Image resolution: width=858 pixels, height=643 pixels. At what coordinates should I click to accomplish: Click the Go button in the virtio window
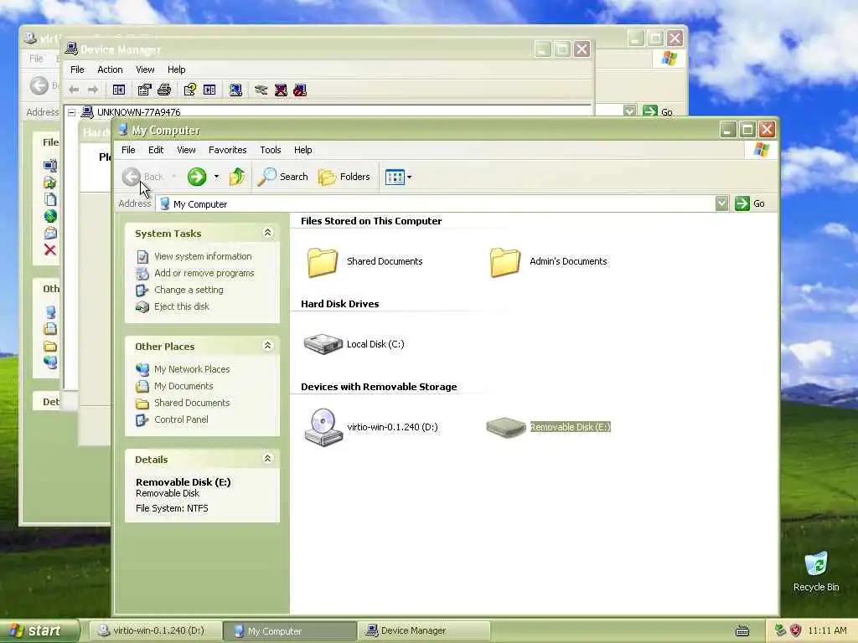[659, 111]
